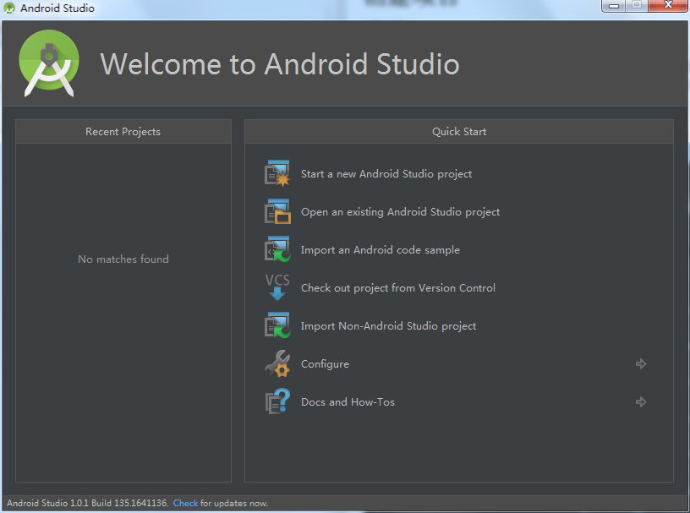Screen dimensions: 690x513
Task: Click the Import Non-Android Studio project icon
Action: tap(277, 325)
